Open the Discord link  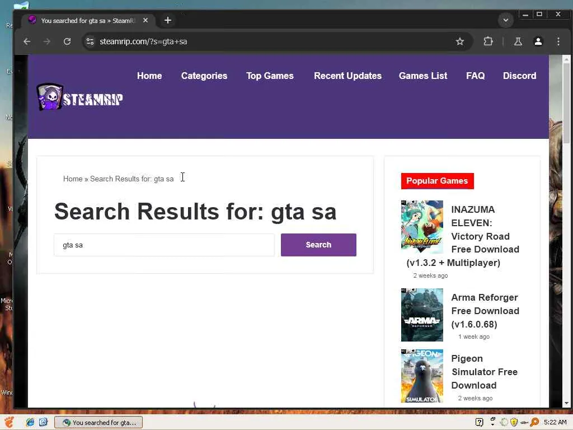pyautogui.click(x=519, y=76)
